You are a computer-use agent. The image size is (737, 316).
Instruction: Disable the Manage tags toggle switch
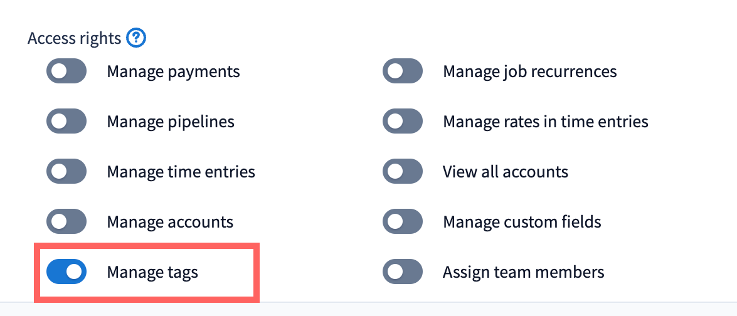66,272
